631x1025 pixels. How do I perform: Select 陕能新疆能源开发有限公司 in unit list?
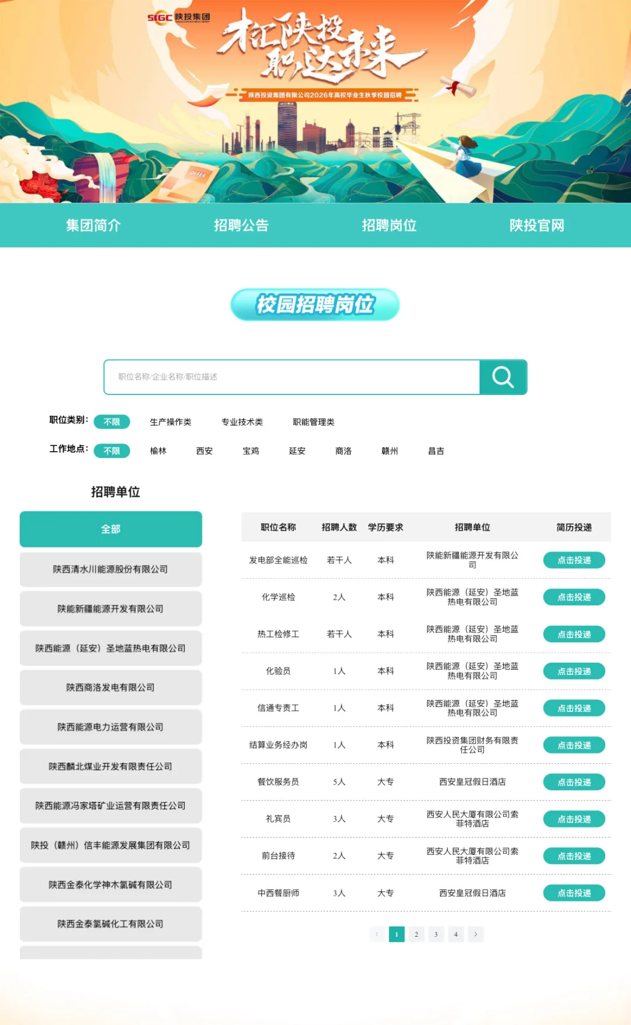111,609
